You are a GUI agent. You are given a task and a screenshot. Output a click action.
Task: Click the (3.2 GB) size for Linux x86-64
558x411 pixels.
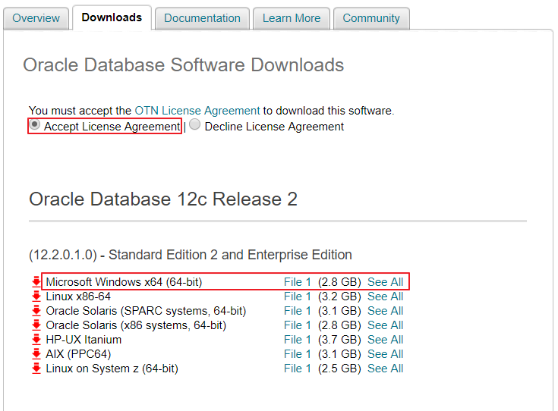point(339,296)
